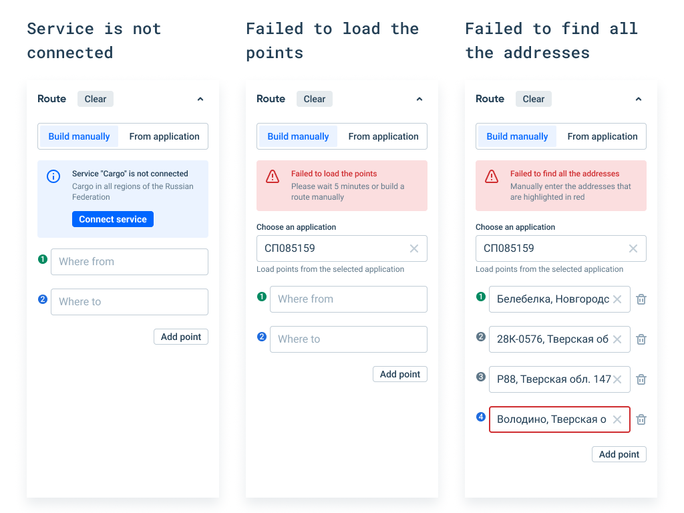Viewport: 684px width, 513px height.
Task: Select Build manually tab in middle card
Action: coord(298,136)
